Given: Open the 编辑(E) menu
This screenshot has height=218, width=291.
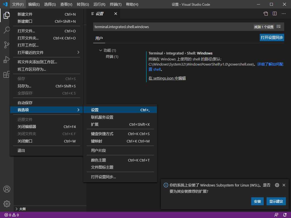Looking at the screenshot, I should click(x=34, y=4).
